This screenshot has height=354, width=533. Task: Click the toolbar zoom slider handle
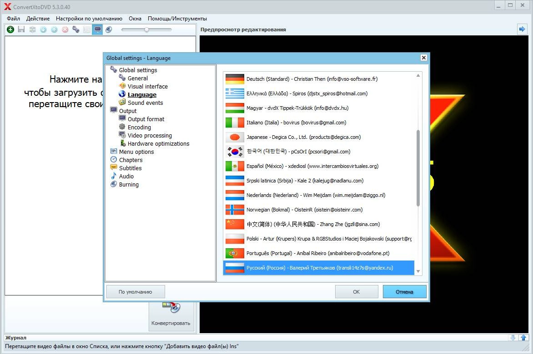pyautogui.click(x=146, y=29)
